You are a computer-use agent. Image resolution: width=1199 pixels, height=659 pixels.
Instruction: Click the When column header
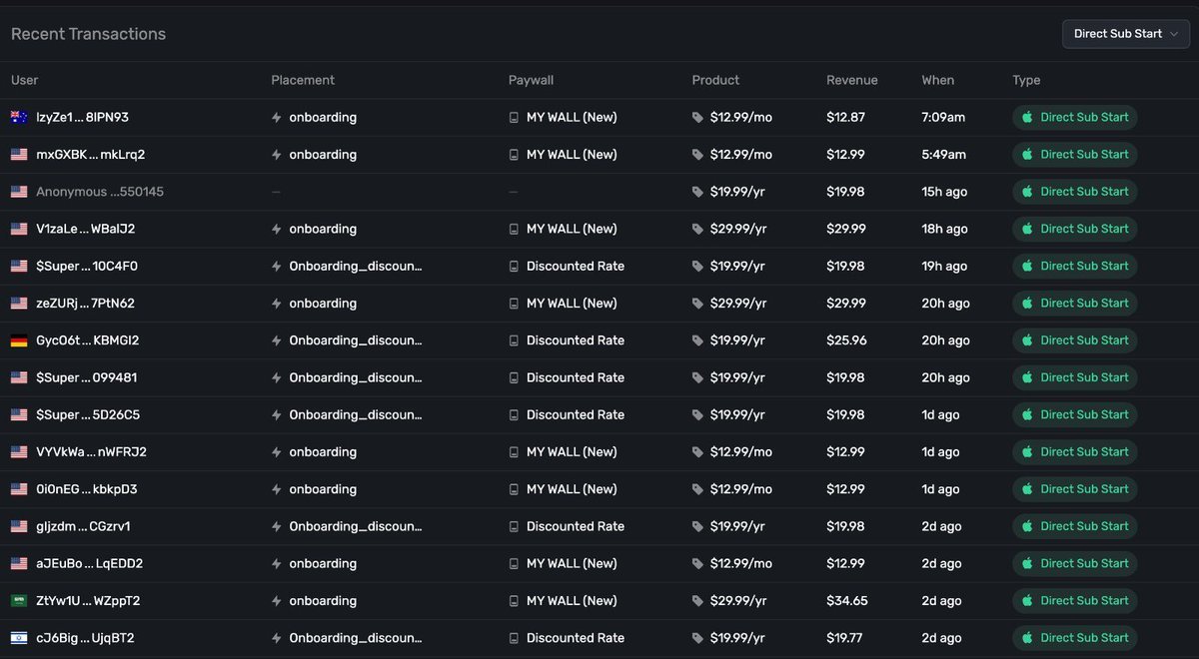[938, 80]
